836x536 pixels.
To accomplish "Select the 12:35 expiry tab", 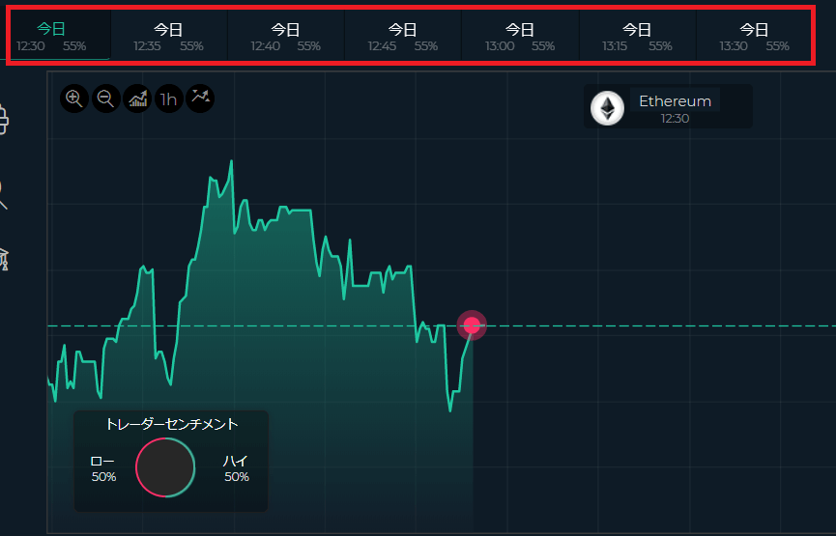I will click(x=169, y=37).
